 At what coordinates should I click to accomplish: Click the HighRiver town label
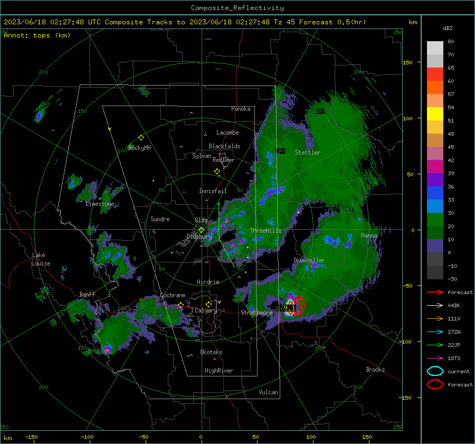(219, 371)
